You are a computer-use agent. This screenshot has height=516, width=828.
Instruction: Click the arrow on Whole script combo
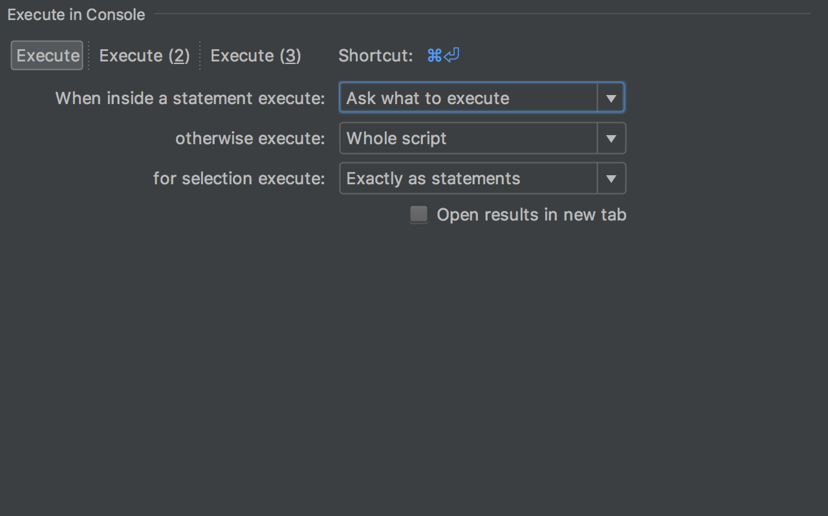611,138
